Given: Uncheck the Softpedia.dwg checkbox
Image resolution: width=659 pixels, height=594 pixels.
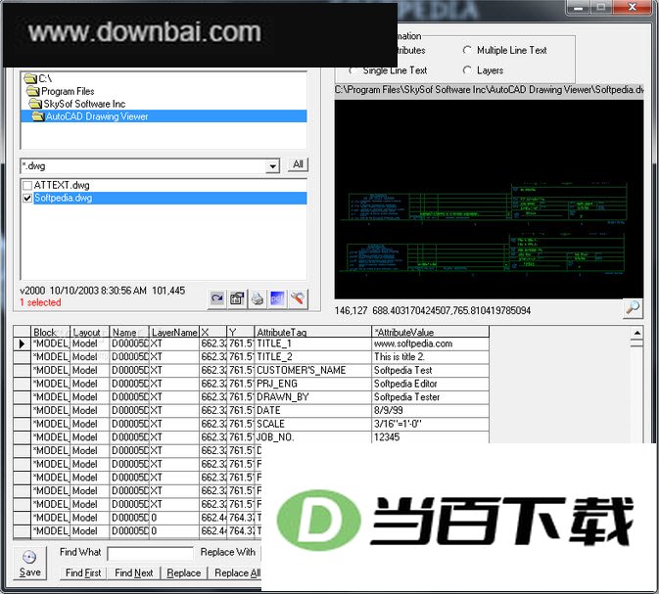Looking at the screenshot, I should coord(27,199).
